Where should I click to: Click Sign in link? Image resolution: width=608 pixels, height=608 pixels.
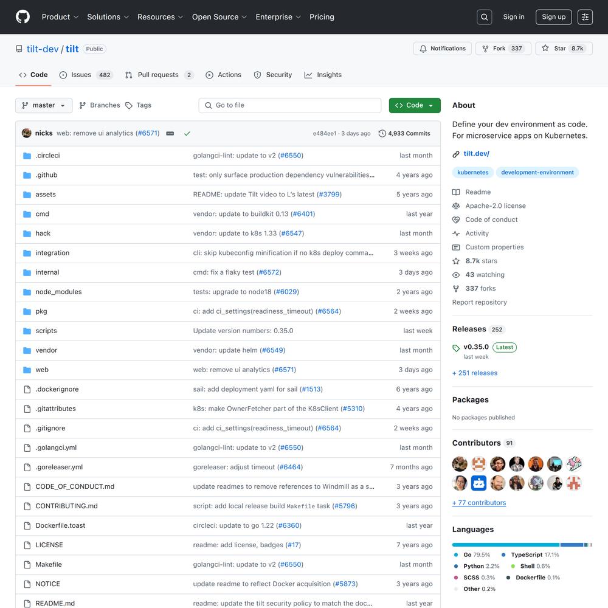pyautogui.click(x=513, y=16)
